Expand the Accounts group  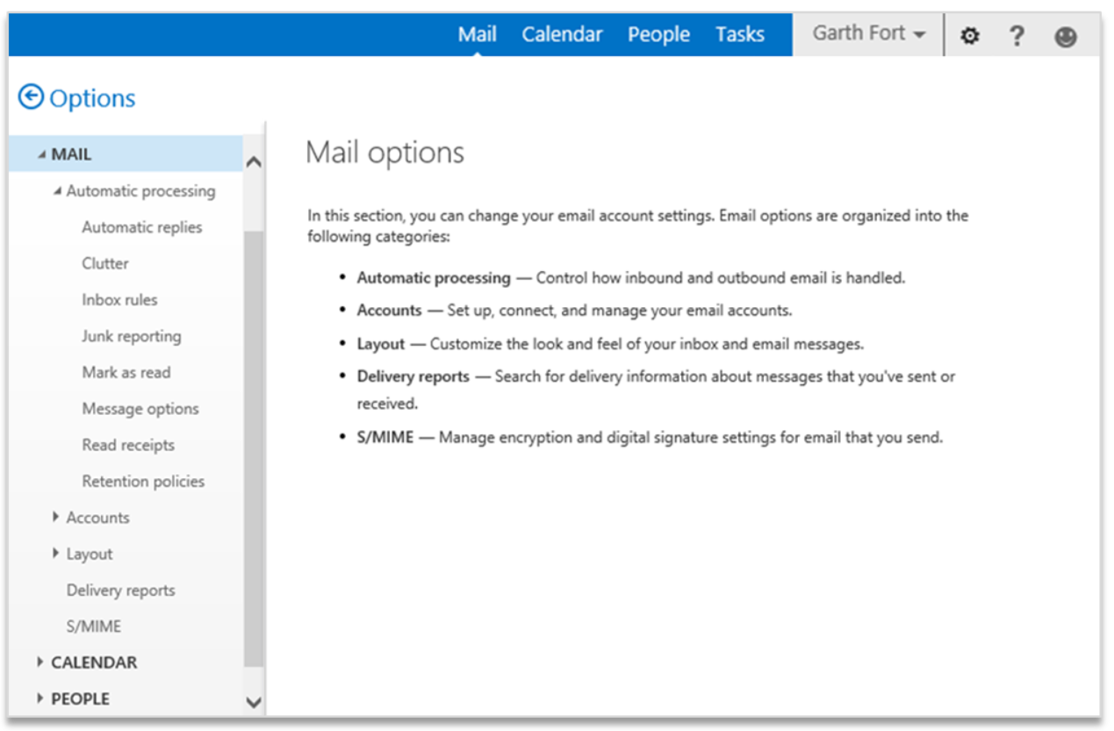57,518
